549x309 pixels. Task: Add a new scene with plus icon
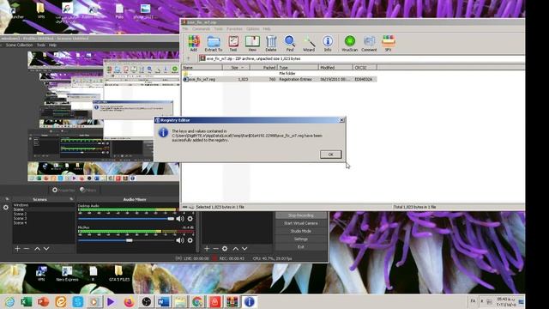coord(17,248)
